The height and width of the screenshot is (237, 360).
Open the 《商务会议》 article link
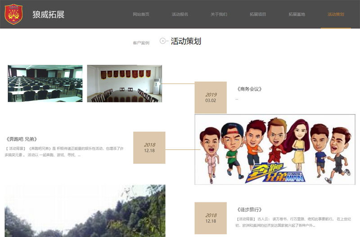249,89
